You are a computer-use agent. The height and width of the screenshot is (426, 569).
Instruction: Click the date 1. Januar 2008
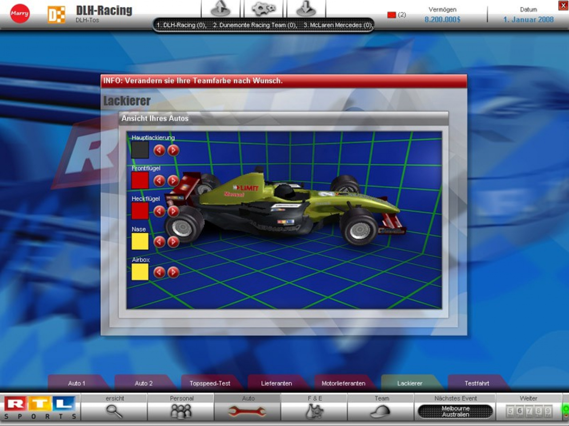pos(528,20)
